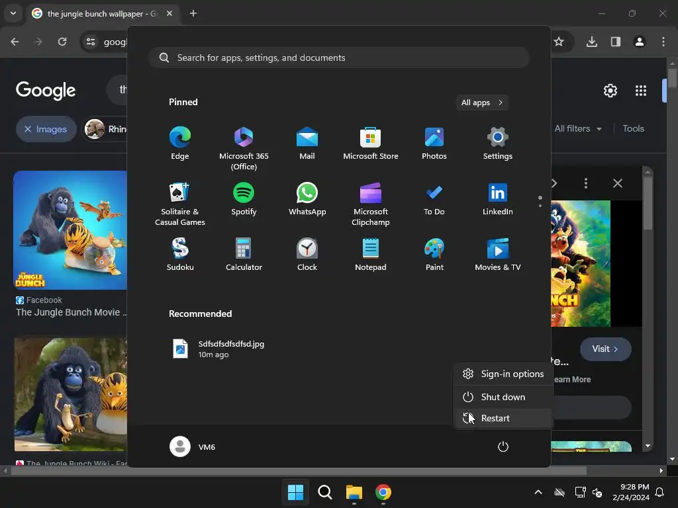This screenshot has width=678, height=508.
Task: Expand the All filters dropdown
Action: 578,129
